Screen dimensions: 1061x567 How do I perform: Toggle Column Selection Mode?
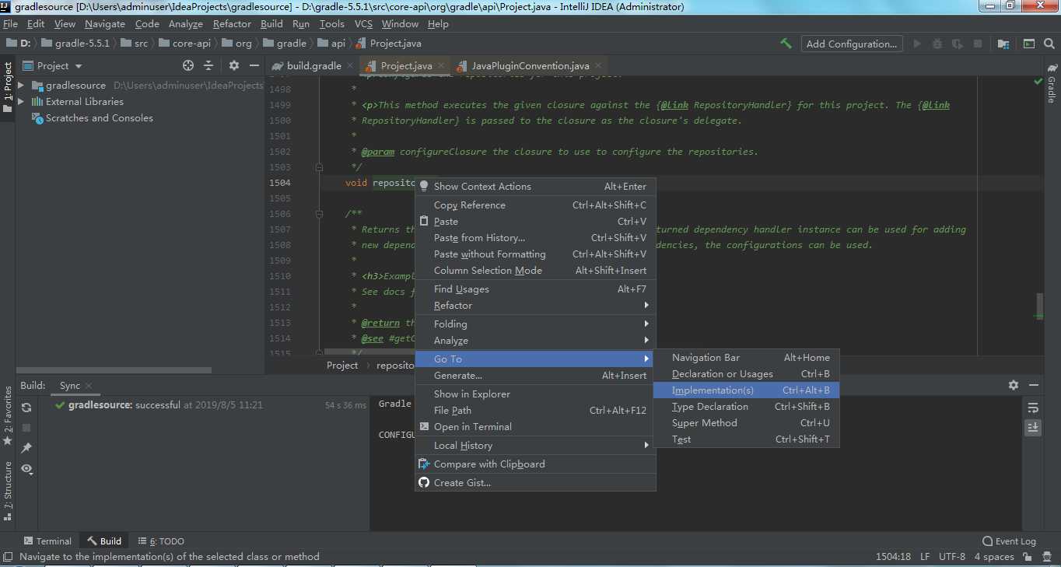coord(535,270)
